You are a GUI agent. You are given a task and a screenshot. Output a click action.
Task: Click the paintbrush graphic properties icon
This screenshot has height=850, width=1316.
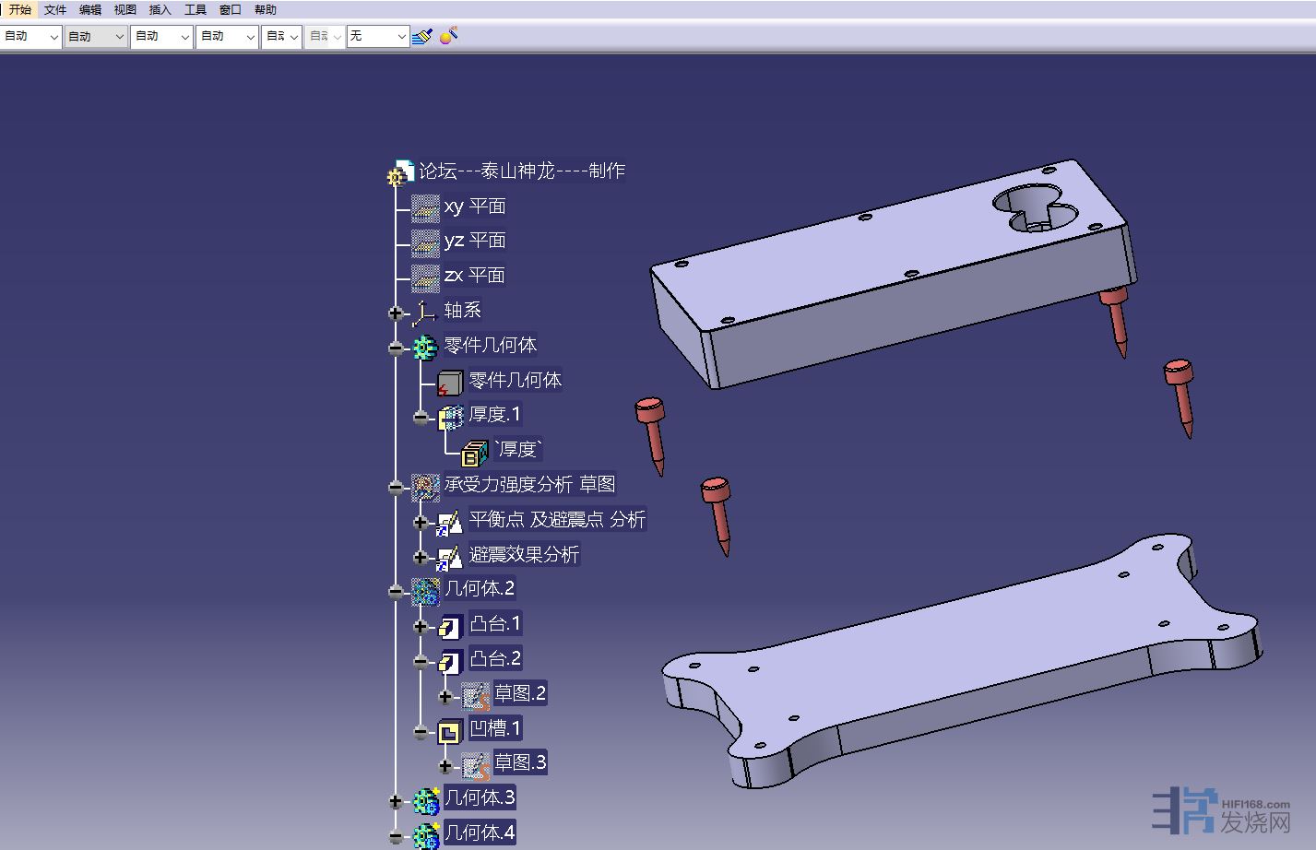point(422,36)
